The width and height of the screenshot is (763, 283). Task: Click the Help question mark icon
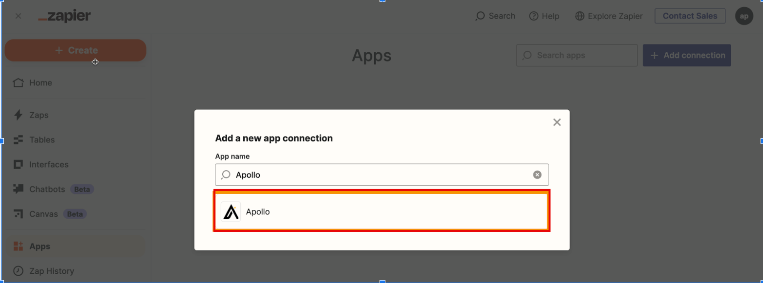(534, 16)
